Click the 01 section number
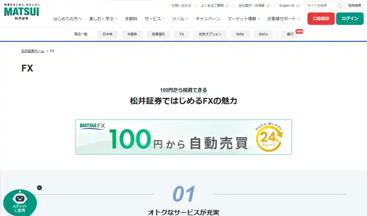The width and height of the screenshot is (367, 216). (x=183, y=194)
